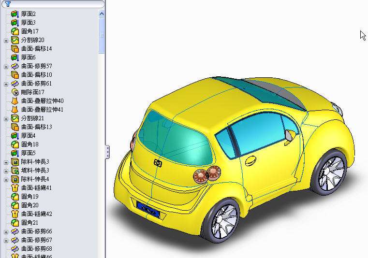
Task: Click the 厚面4 thicken icon
Action: tap(15, 136)
